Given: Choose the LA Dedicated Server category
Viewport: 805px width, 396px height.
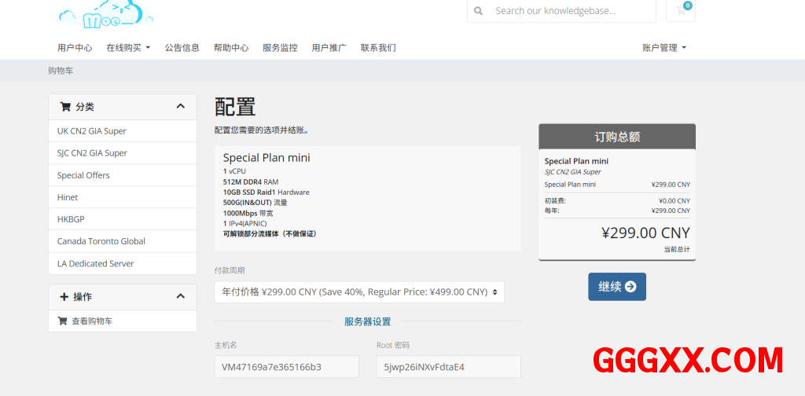Looking at the screenshot, I should coord(96,263).
